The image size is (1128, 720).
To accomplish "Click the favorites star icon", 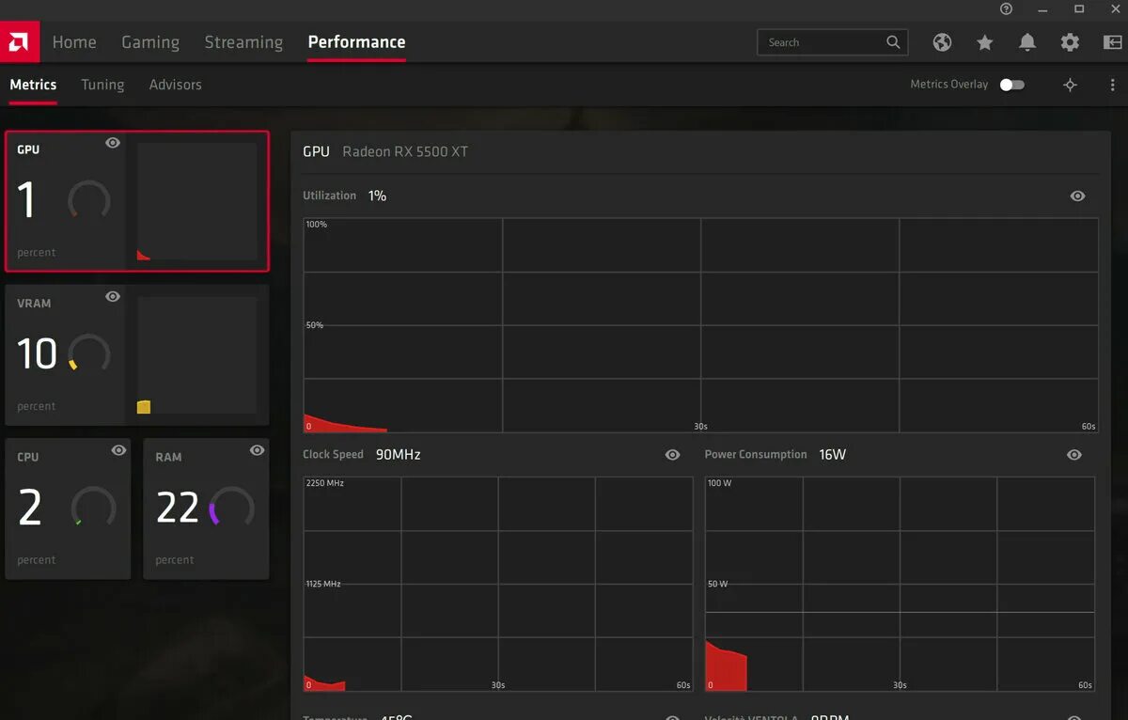I will [984, 41].
